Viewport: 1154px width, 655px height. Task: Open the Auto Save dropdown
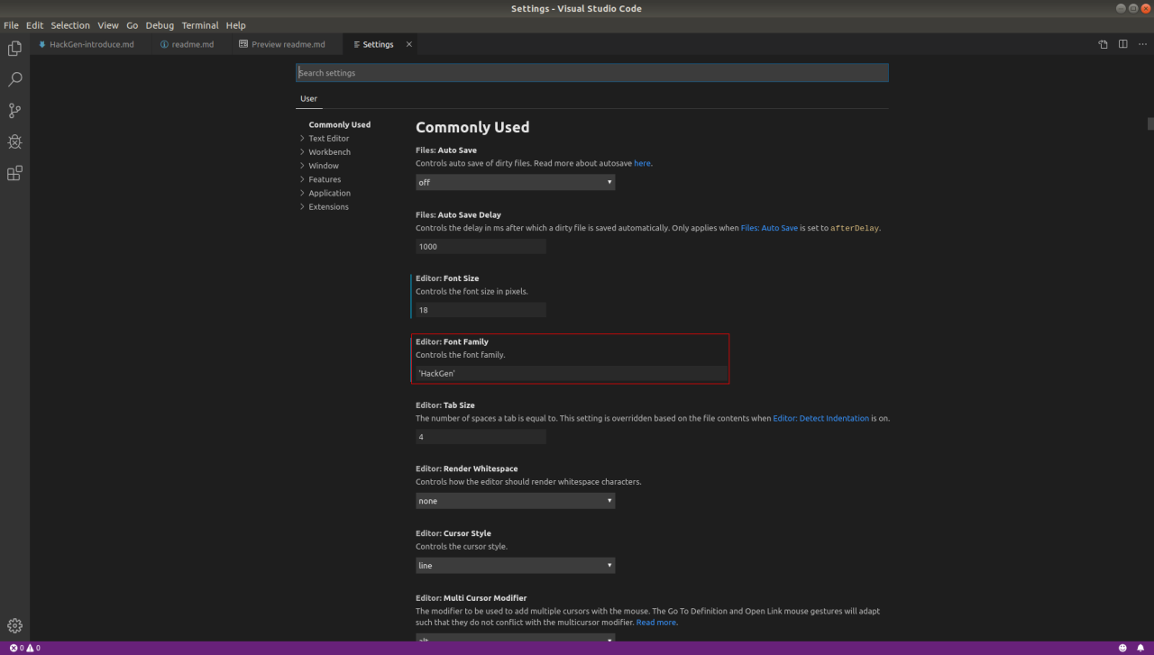click(x=516, y=182)
